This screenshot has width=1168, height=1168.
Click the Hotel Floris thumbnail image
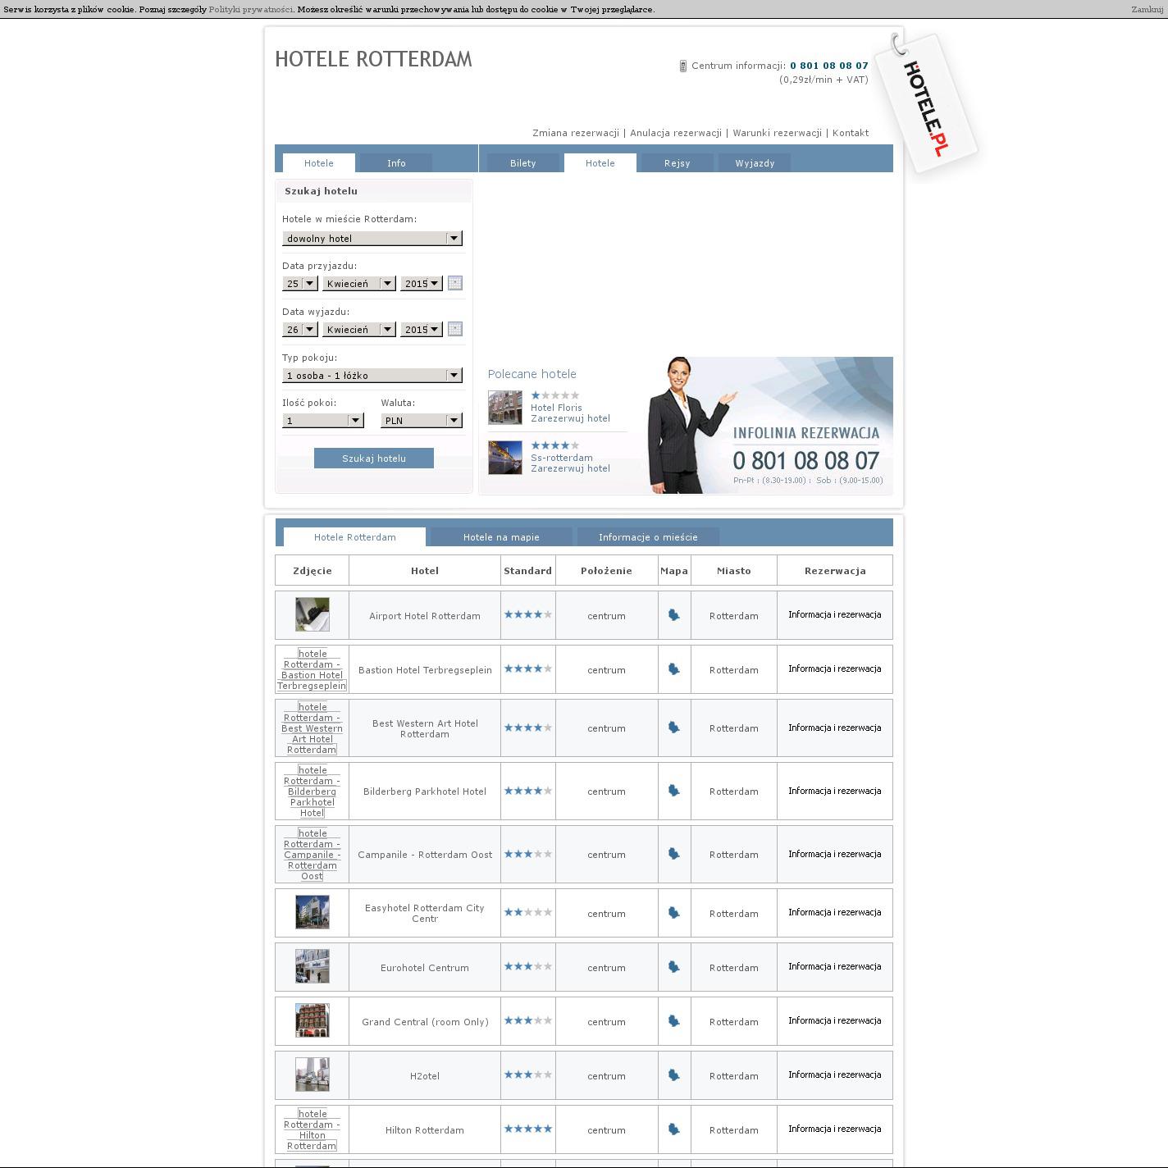click(505, 408)
